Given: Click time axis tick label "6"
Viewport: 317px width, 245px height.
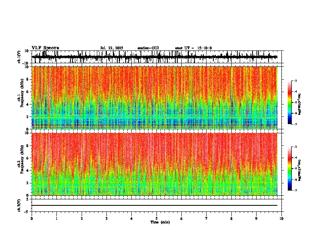Looking at the screenshot, I should coord(182,219).
